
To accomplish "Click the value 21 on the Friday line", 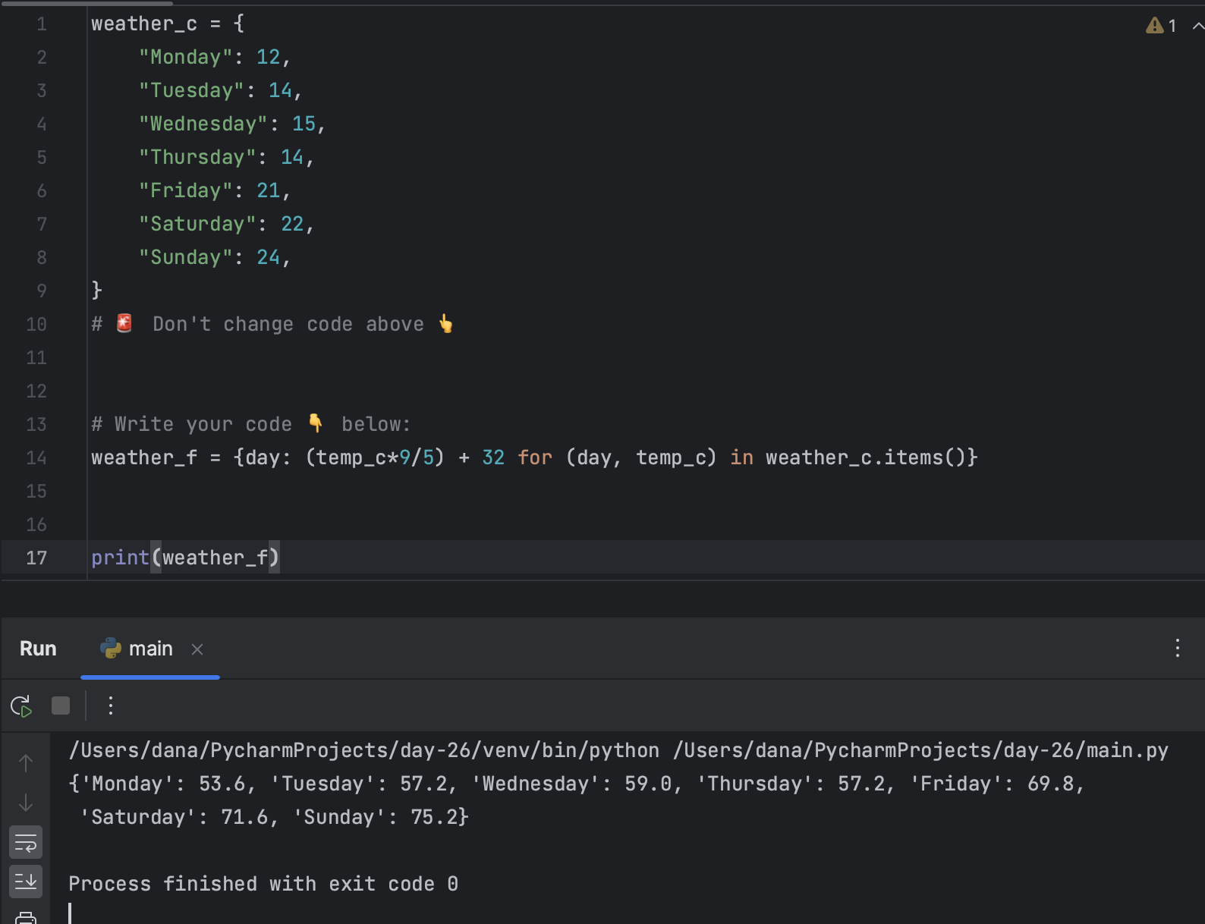I will [269, 191].
